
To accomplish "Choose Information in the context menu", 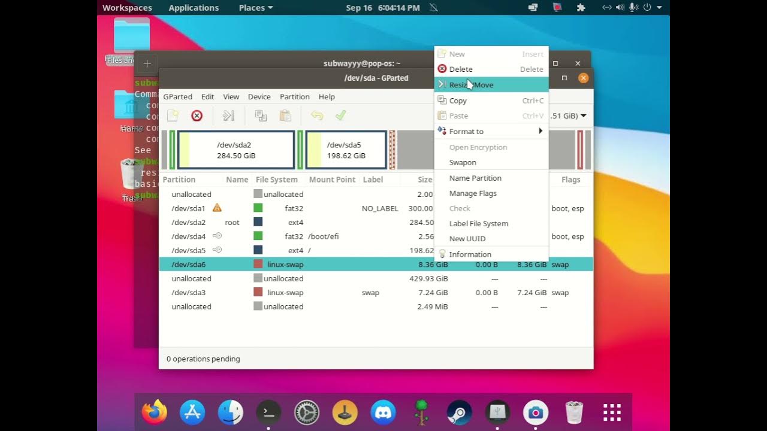I will click(x=491, y=254).
